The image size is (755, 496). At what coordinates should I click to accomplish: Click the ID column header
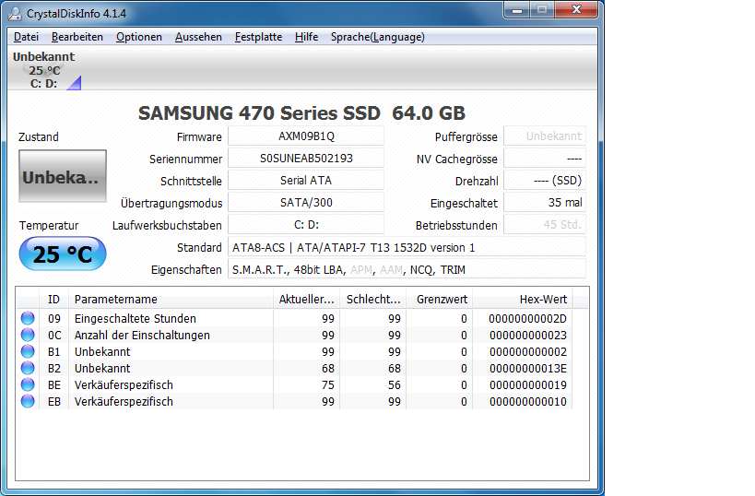[53, 299]
